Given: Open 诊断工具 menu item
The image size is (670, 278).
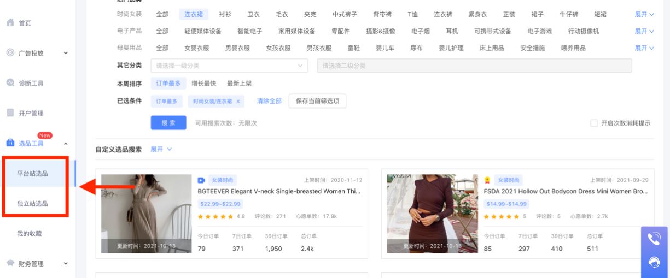Looking at the screenshot, I should pyautogui.click(x=31, y=84).
